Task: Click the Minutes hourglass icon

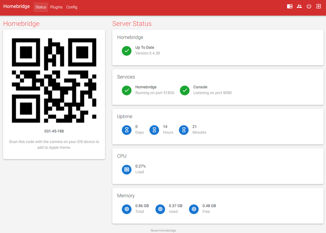Action: pyautogui.click(x=184, y=130)
